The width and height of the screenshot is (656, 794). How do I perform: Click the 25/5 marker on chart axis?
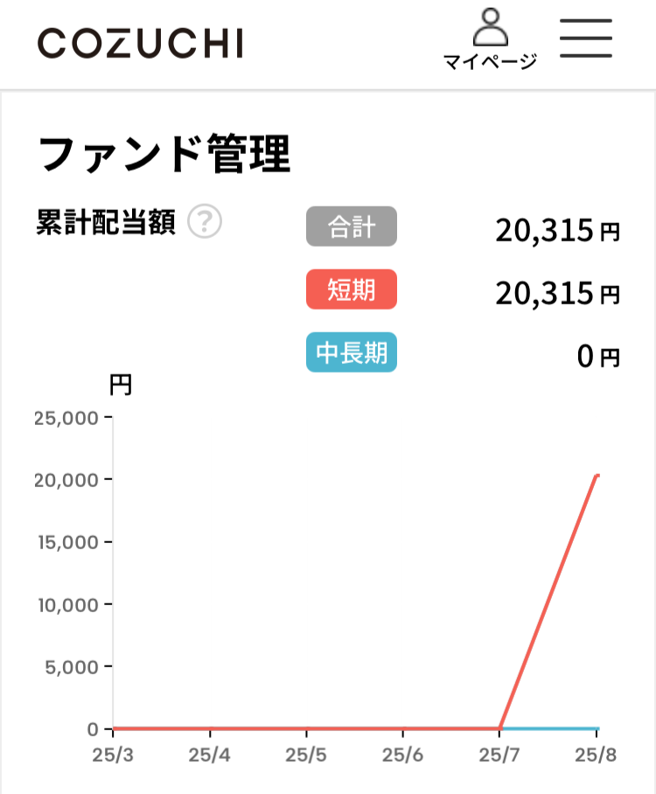(306, 755)
